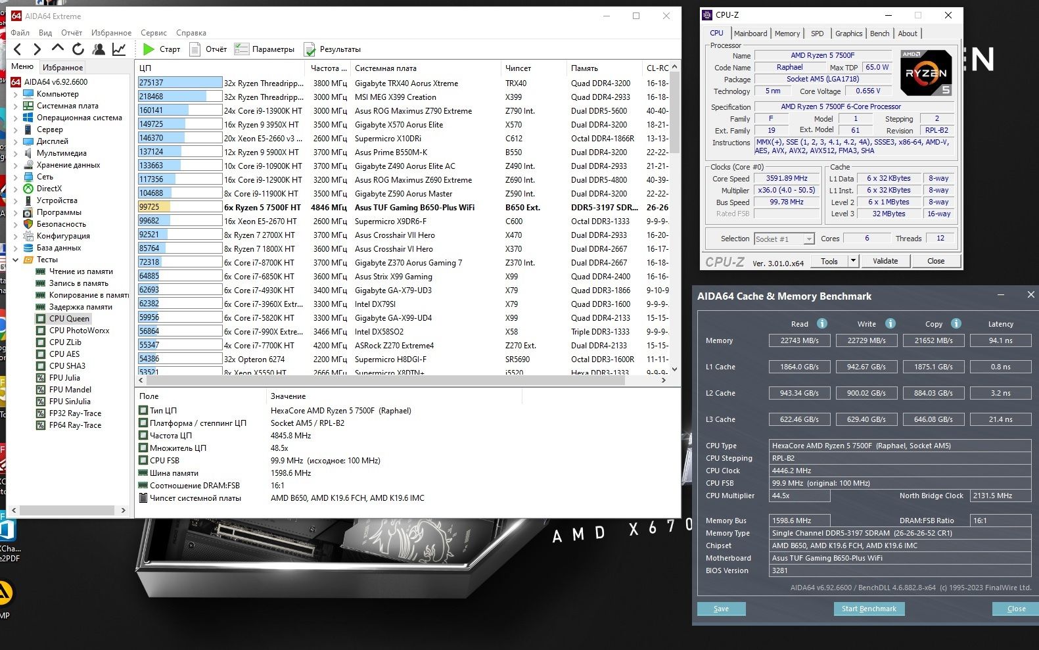Select CPU PhotoWorxx test in tree

click(79, 330)
